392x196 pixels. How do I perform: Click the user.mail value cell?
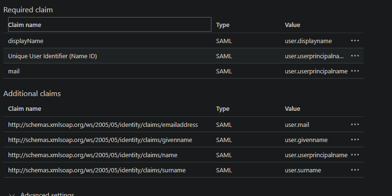tap(297, 125)
